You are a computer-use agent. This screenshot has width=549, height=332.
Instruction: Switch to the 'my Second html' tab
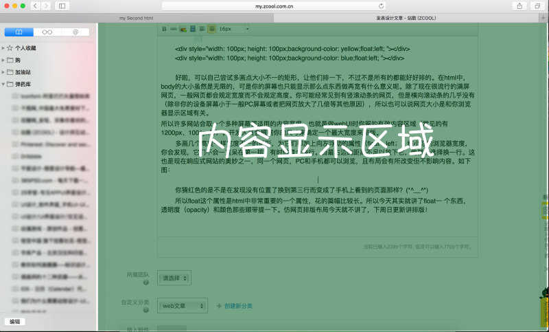(136, 19)
